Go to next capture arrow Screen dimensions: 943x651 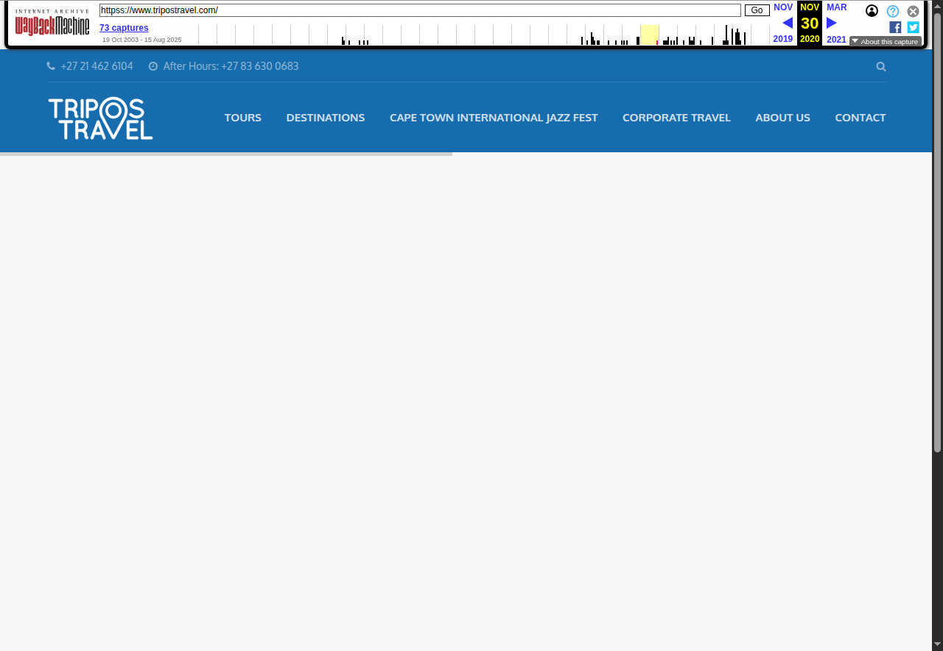(x=831, y=23)
